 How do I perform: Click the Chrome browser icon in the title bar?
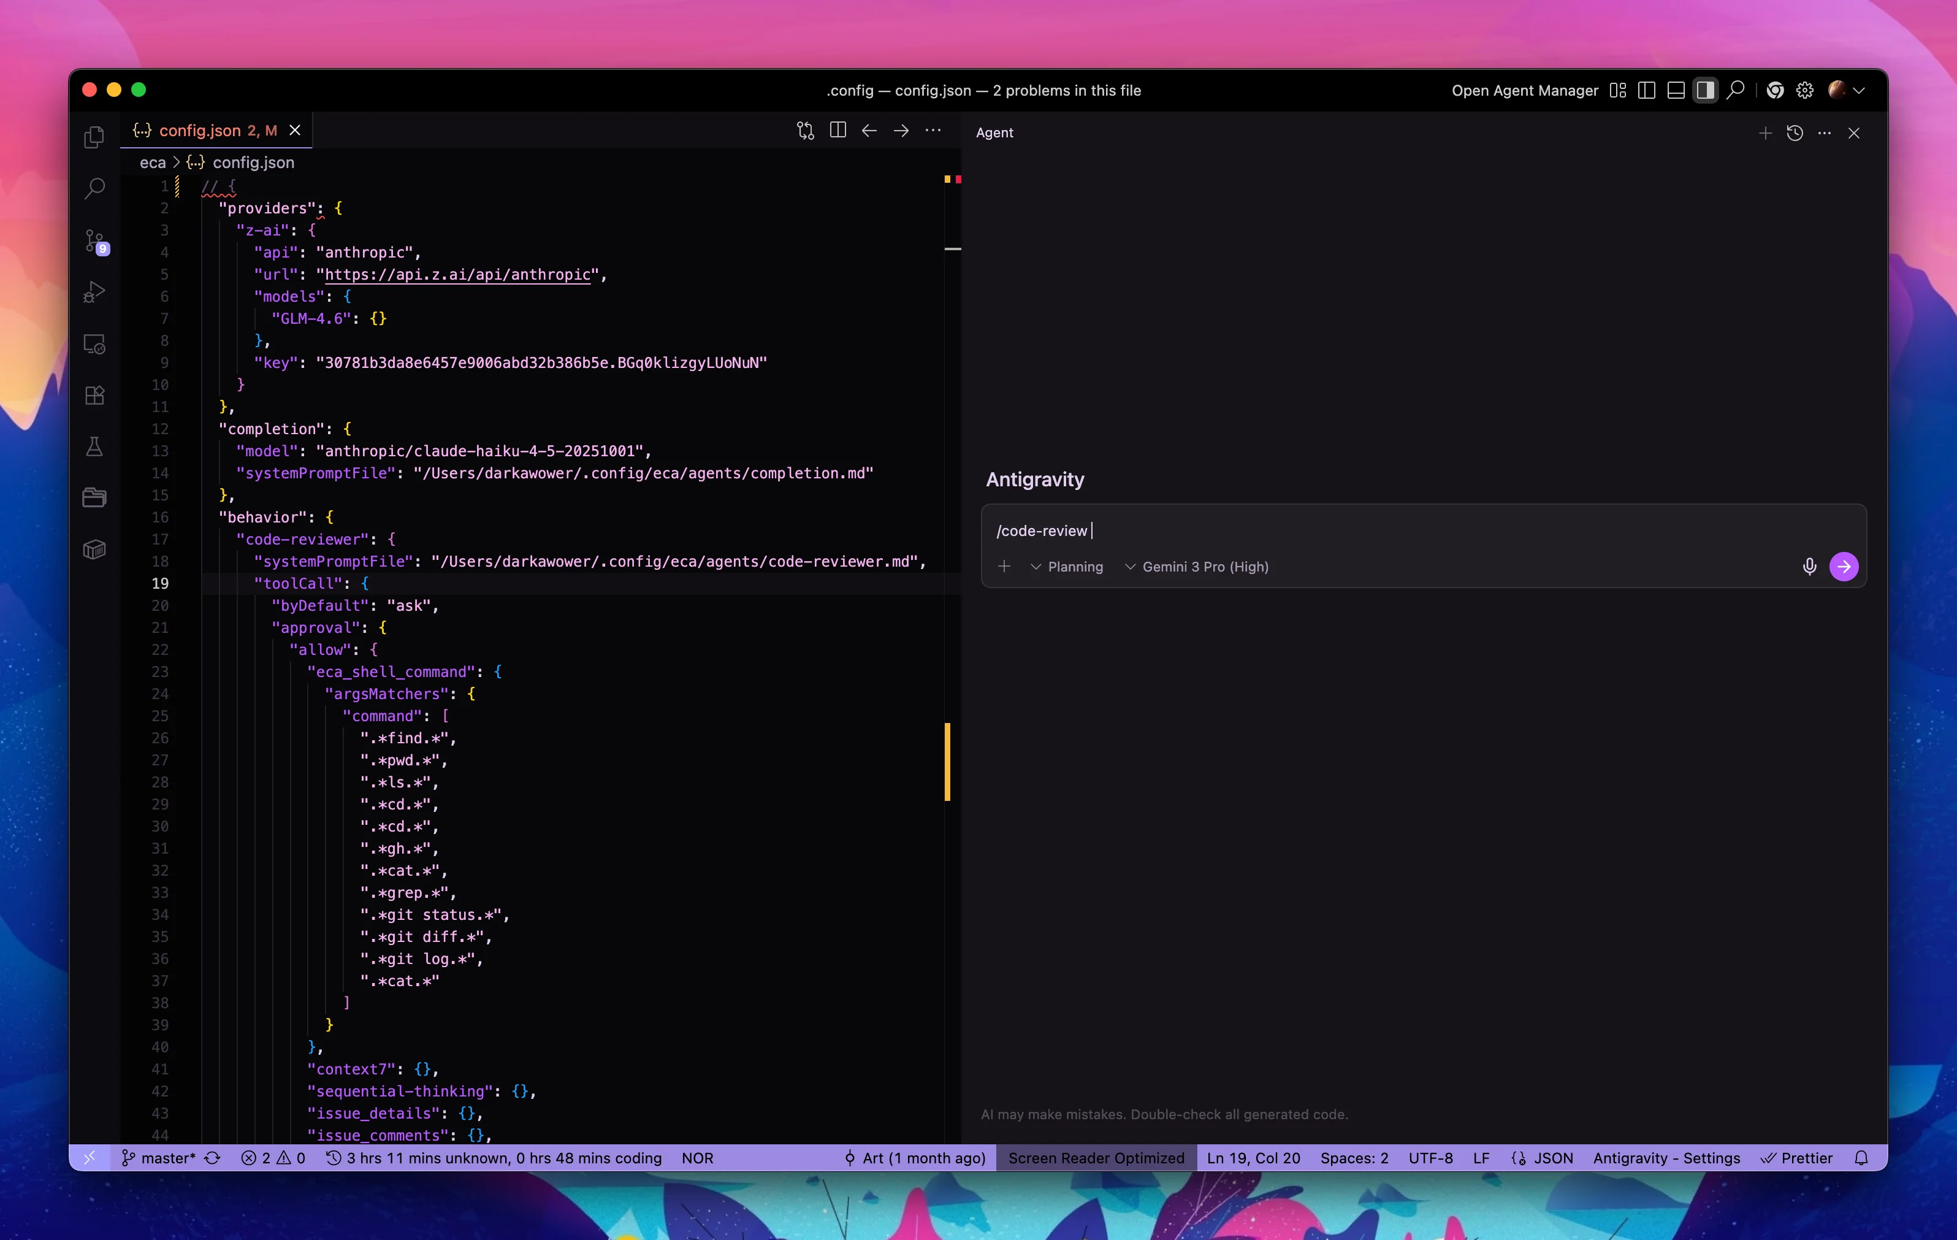pyautogui.click(x=1774, y=90)
